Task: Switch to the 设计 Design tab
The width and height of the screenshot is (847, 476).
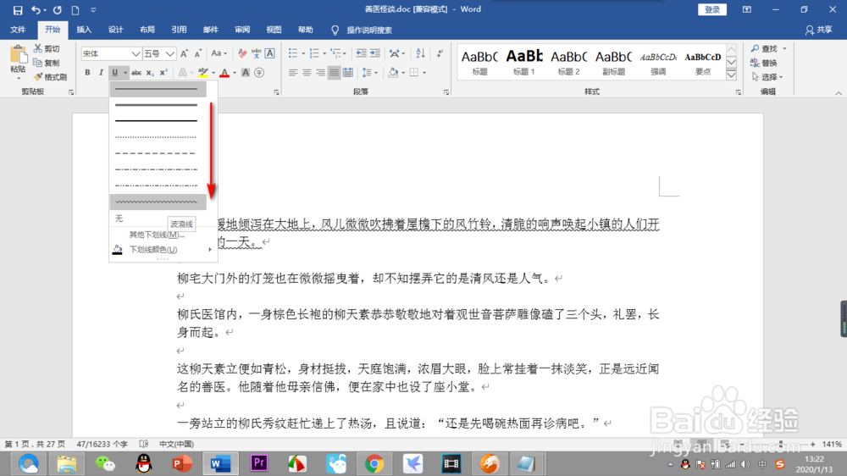Action: 115,30
